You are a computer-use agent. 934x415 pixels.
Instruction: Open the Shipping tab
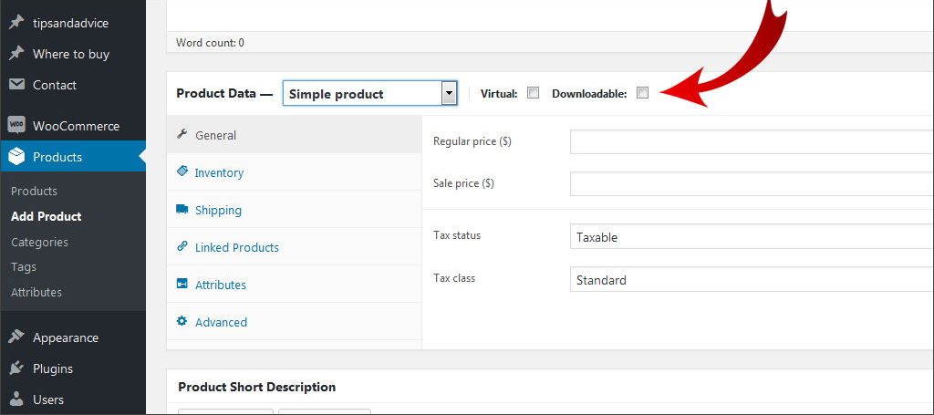218,210
